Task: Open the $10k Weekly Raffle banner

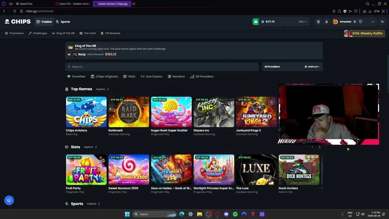Action: pyautogui.click(x=364, y=33)
